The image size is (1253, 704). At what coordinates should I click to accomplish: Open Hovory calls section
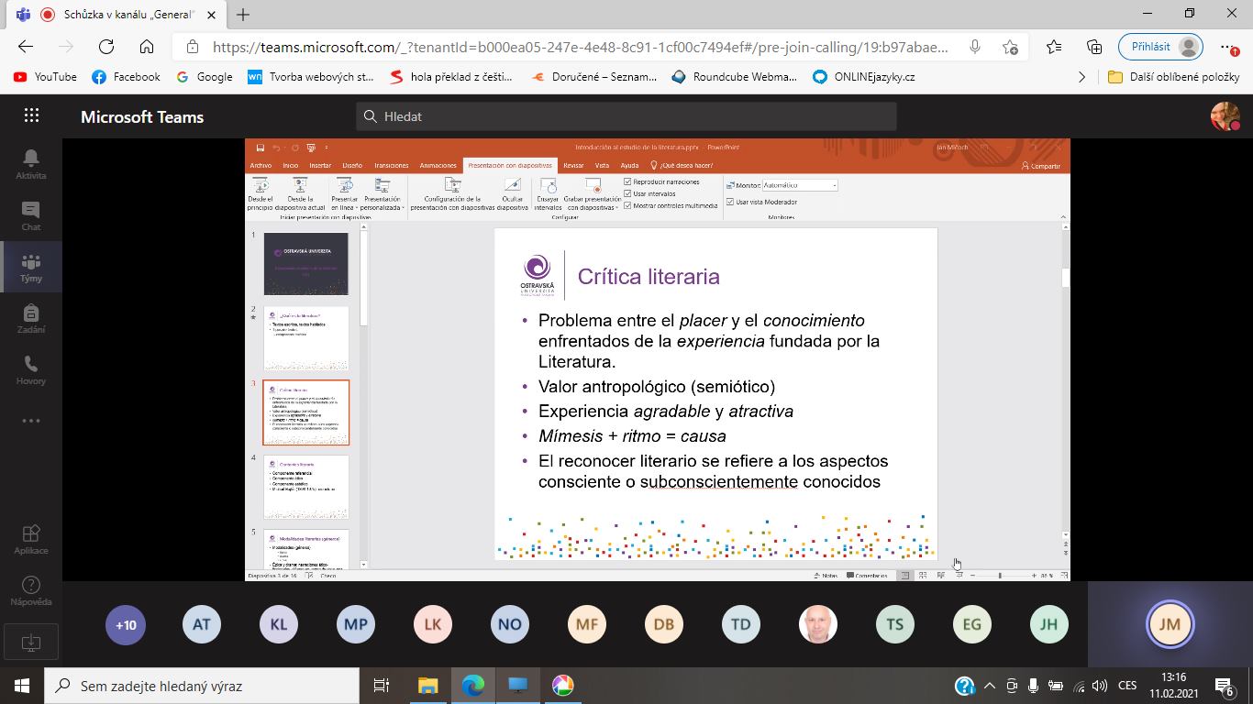coord(31,369)
